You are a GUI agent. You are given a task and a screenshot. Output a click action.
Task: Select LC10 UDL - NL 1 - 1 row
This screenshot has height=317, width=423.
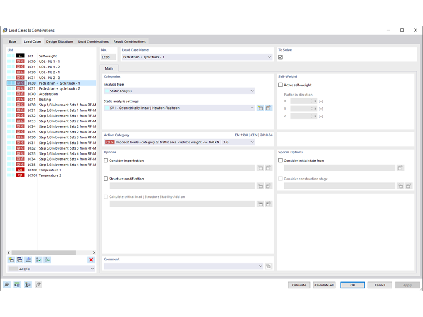tap(51, 61)
